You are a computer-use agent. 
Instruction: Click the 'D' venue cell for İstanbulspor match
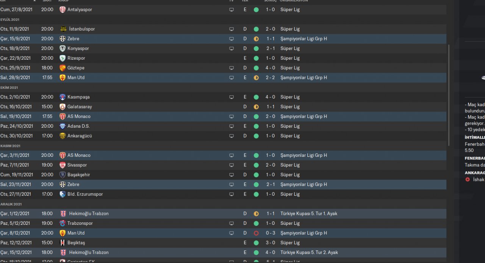coord(245,29)
